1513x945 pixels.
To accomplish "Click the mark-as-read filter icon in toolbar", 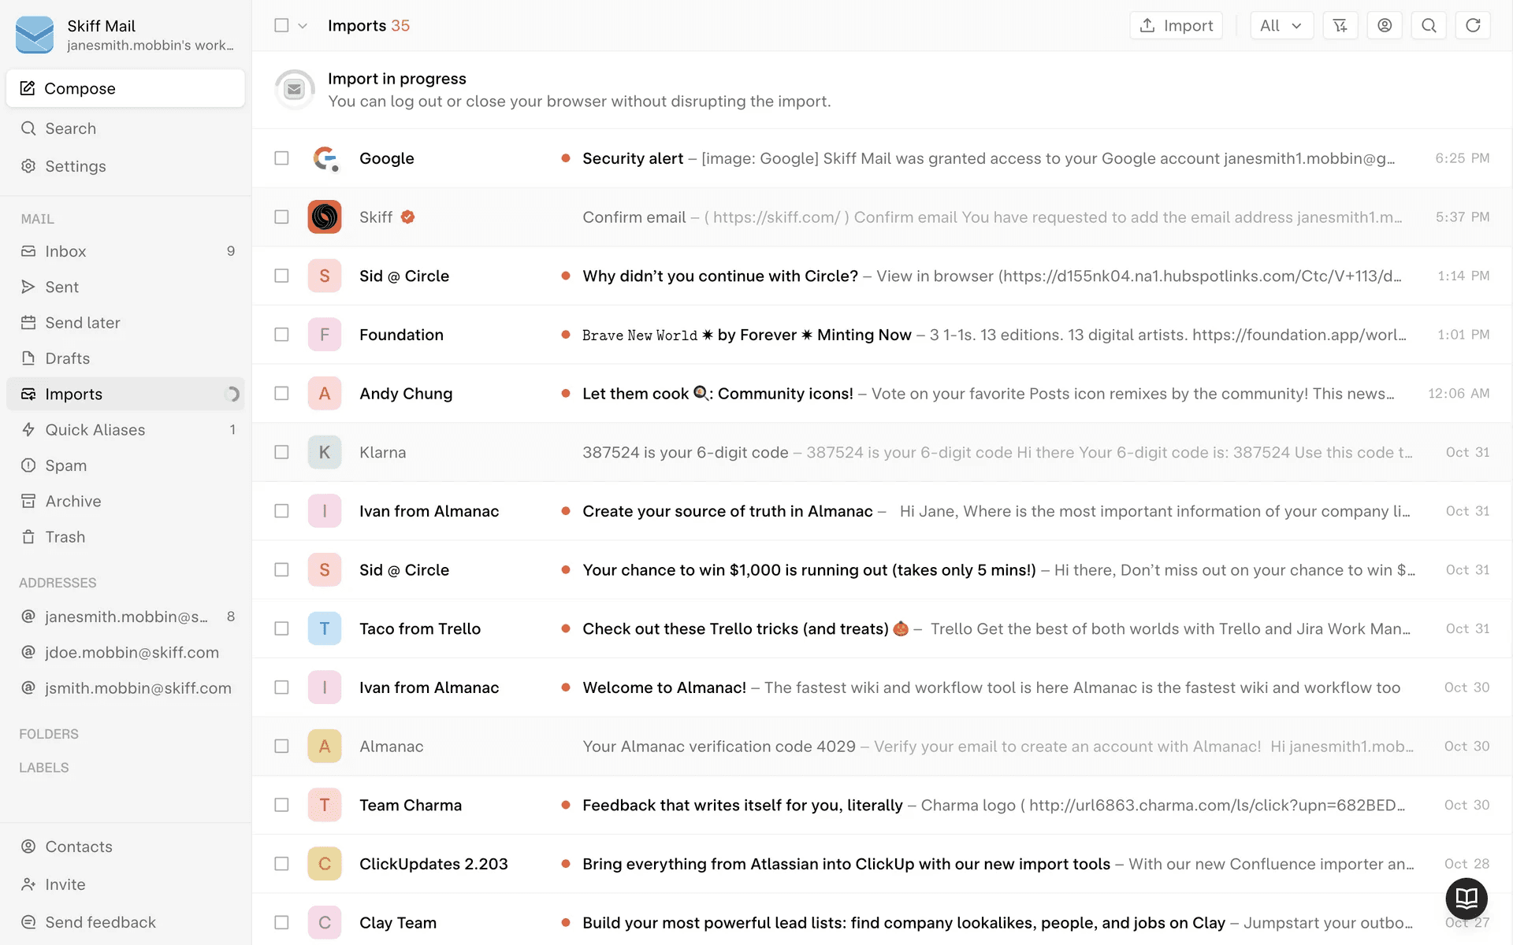I will pyautogui.click(x=1340, y=25).
